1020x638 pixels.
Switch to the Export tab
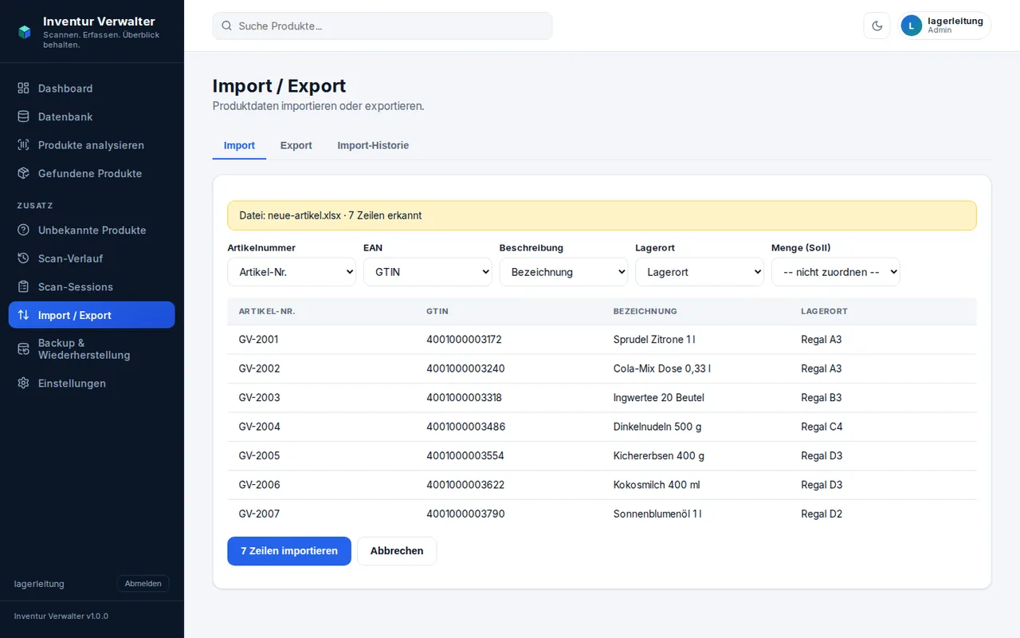(x=296, y=146)
